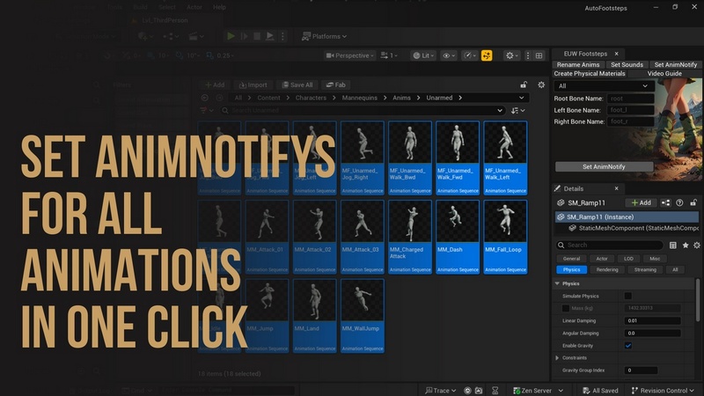This screenshot has height=396, width=704.
Task: Click the Save All button
Action: [x=297, y=85]
